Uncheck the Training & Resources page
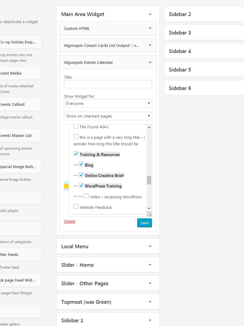The height and width of the screenshot is (326, 244). pyautogui.click(x=76, y=154)
